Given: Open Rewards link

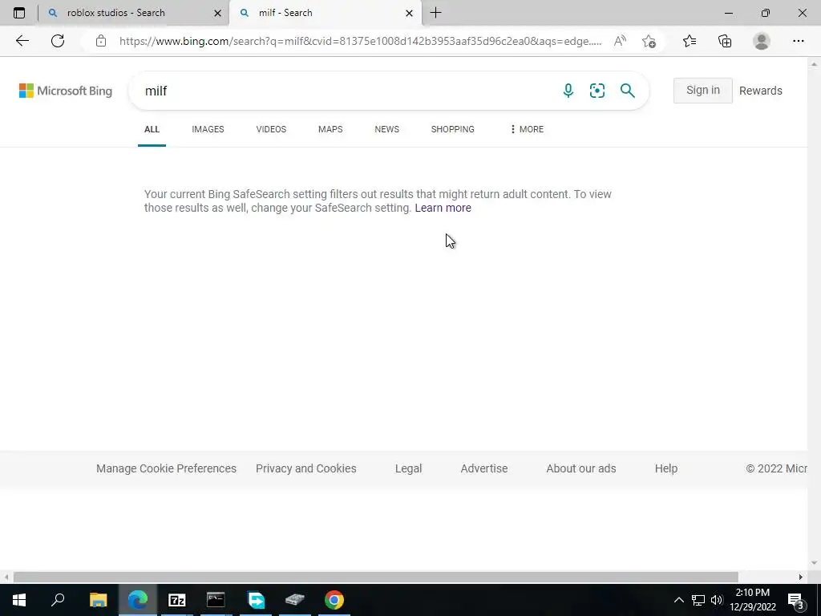Looking at the screenshot, I should [760, 91].
